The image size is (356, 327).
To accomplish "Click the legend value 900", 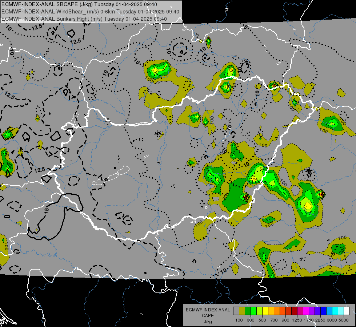I will tap(285, 320).
